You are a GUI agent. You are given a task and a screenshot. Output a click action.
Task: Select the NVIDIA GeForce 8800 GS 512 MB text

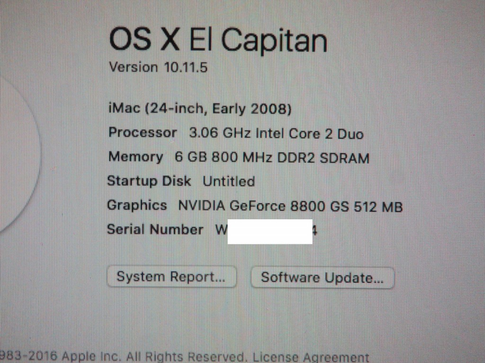290,206
